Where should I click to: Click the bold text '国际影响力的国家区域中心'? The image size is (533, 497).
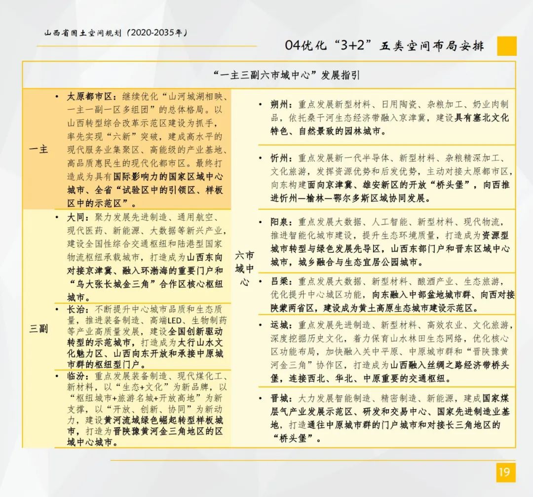click(x=168, y=177)
